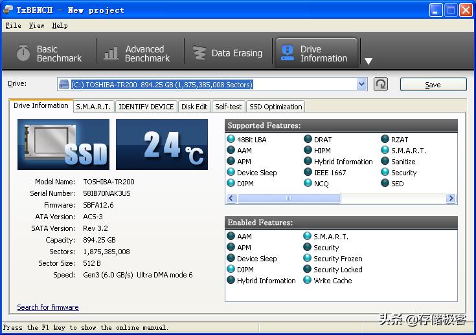The height and width of the screenshot is (335, 476).
Task: Open the Help menu
Action: 60,25
